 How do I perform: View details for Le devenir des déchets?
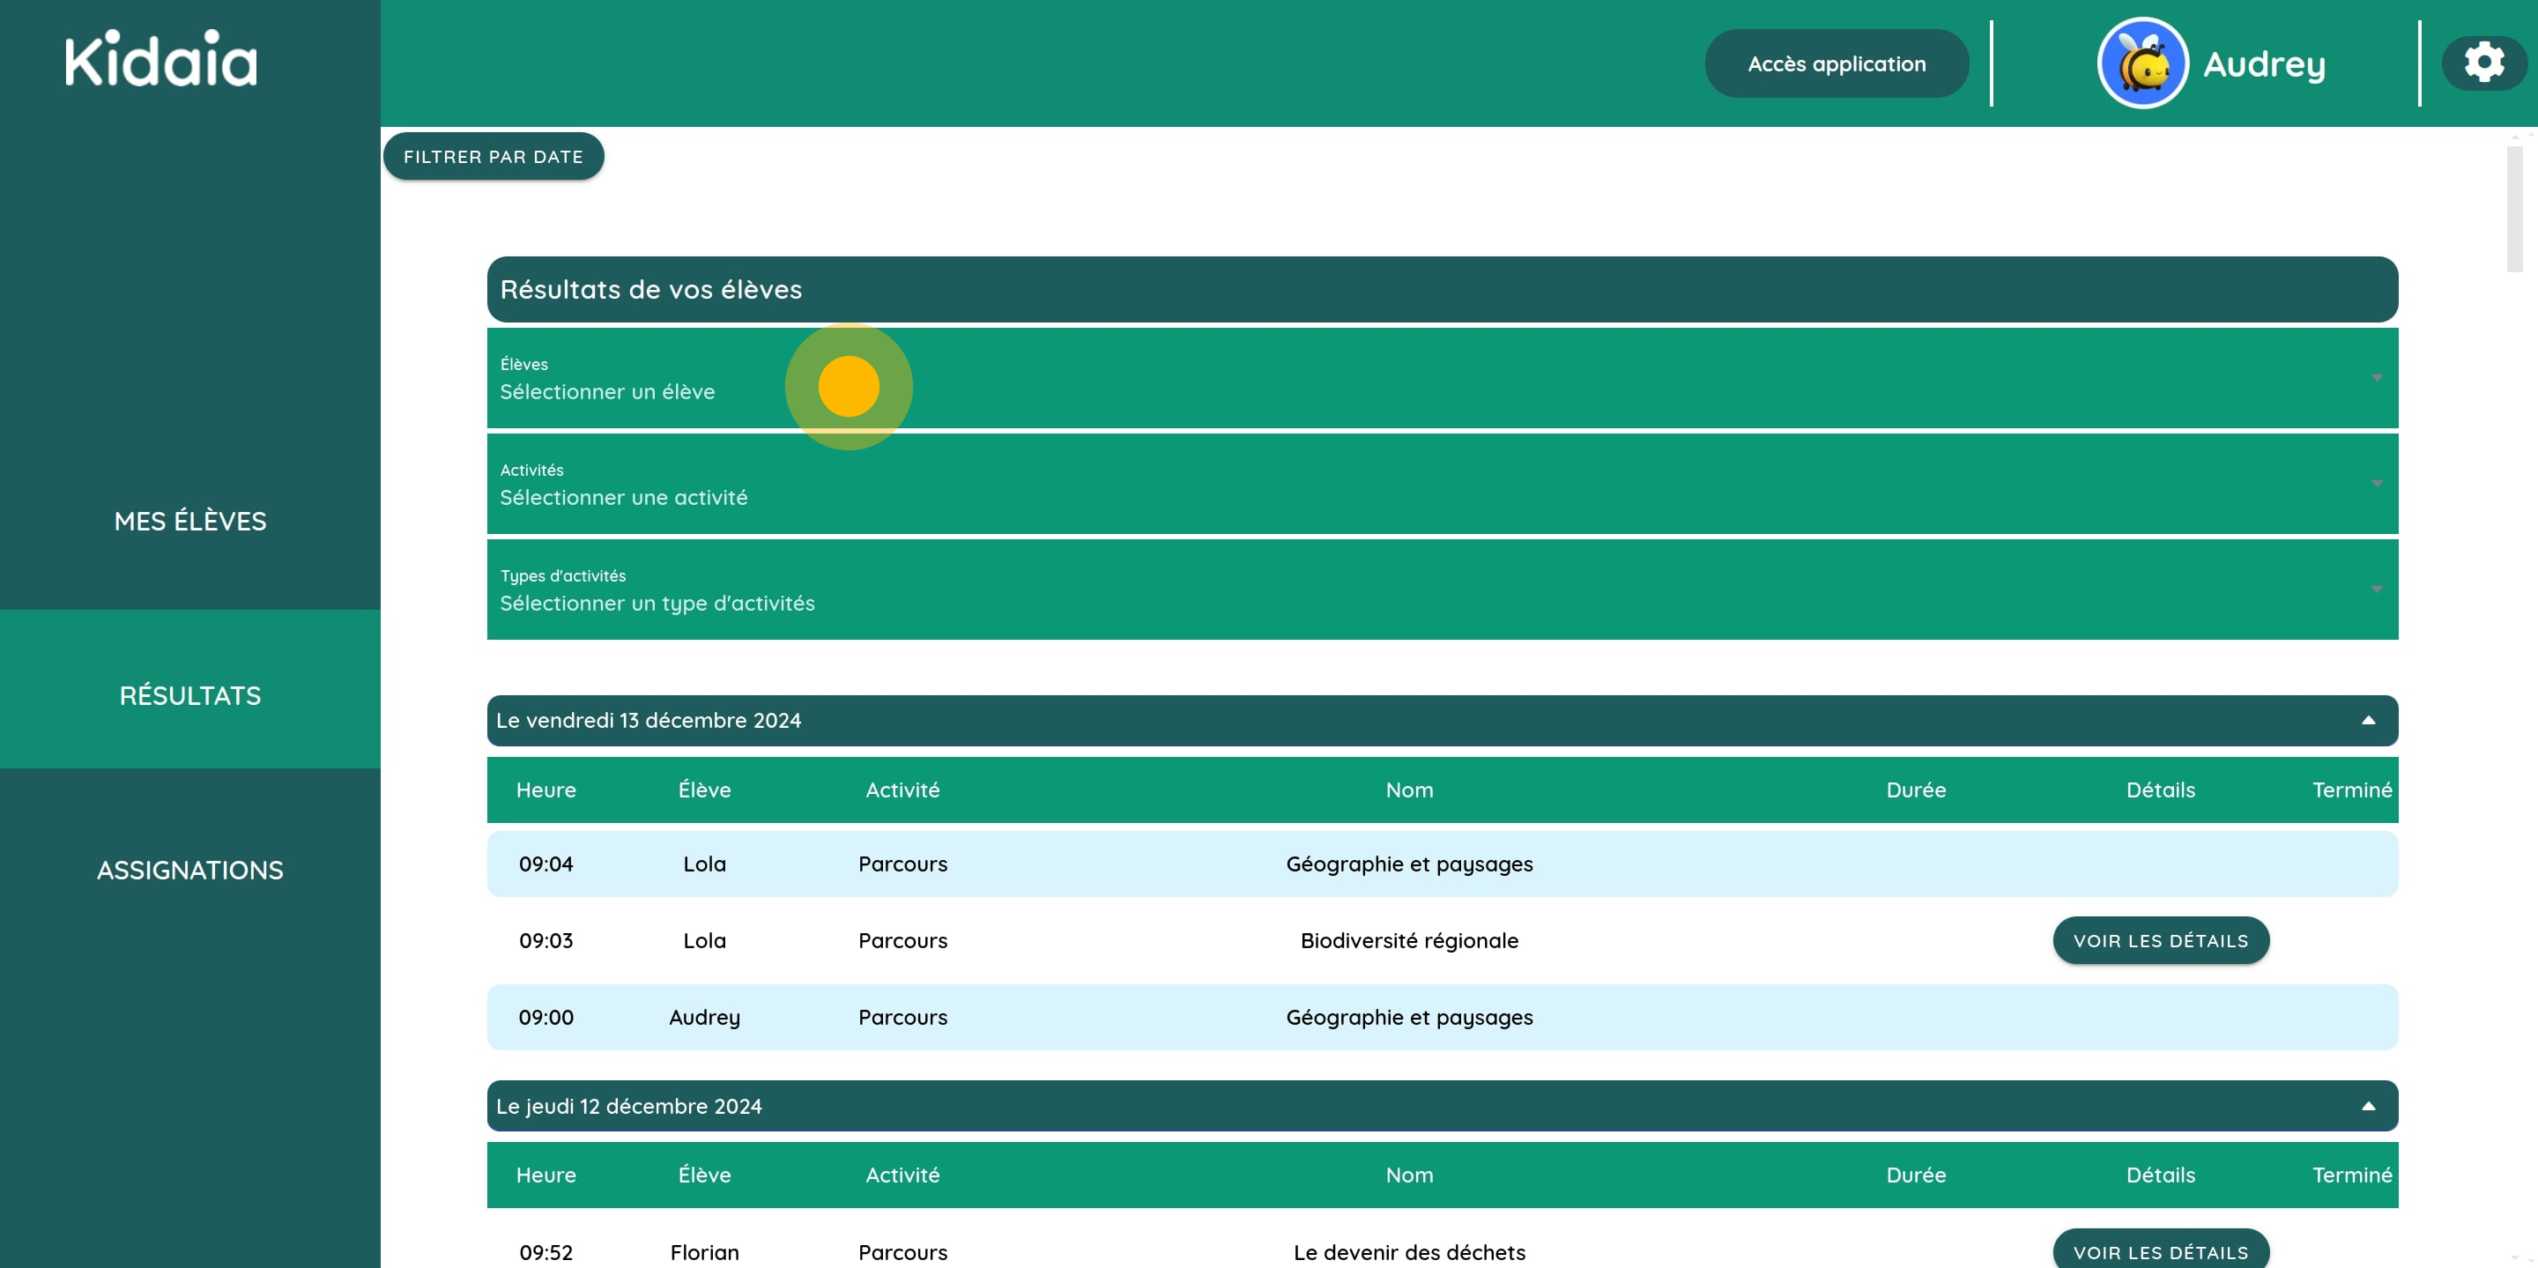pos(2161,1251)
